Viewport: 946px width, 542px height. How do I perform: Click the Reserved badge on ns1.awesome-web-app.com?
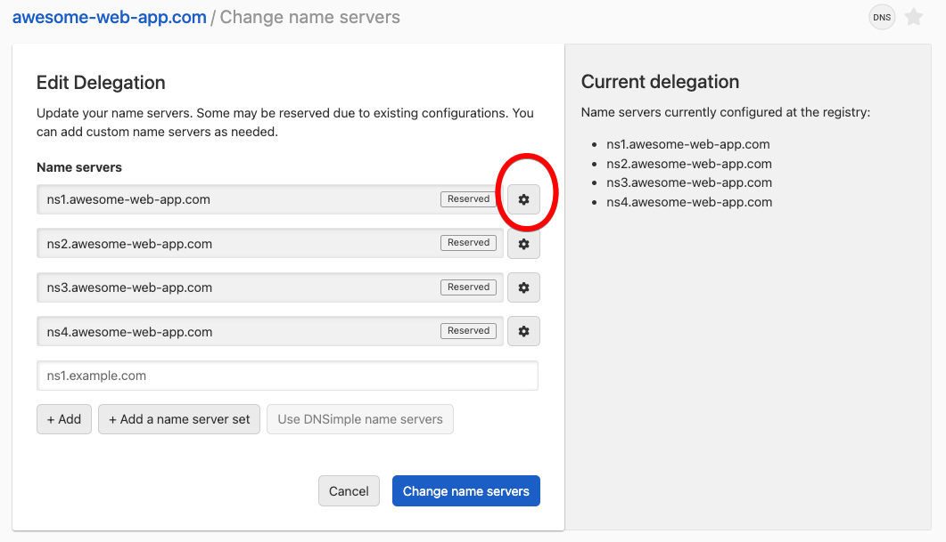tap(467, 198)
